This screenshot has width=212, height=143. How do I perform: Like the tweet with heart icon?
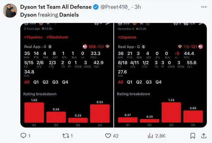tap(108, 136)
